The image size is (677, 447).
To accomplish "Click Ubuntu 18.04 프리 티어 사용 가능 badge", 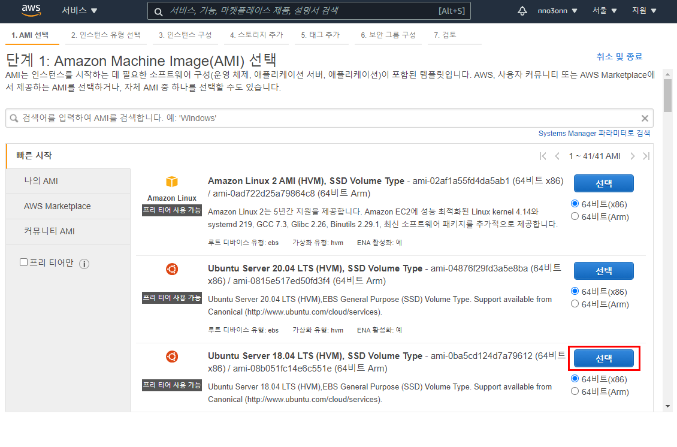I will 172,385.
